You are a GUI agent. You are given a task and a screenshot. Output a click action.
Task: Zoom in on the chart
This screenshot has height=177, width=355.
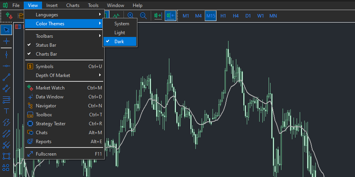point(131,16)
